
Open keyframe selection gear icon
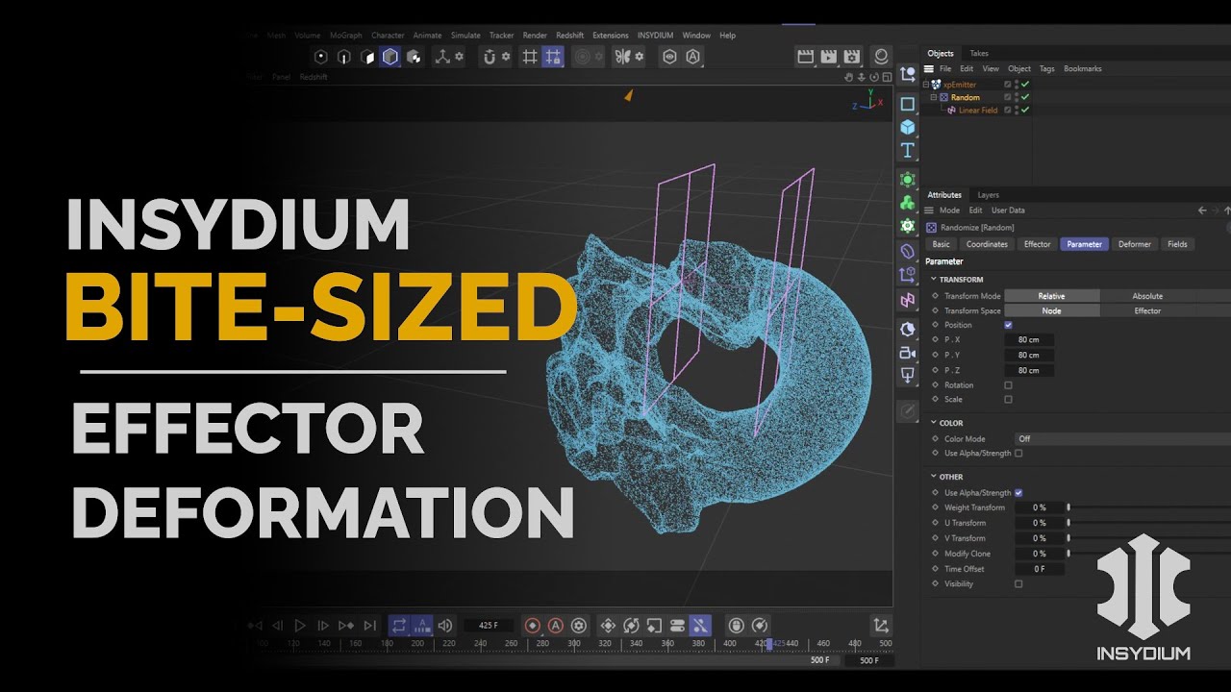[578, 625]
